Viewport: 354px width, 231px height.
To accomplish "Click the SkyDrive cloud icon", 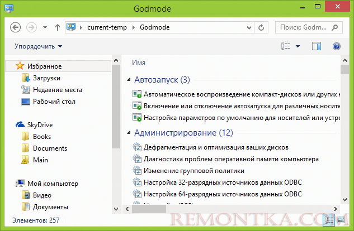I will (x=20, y=124).
